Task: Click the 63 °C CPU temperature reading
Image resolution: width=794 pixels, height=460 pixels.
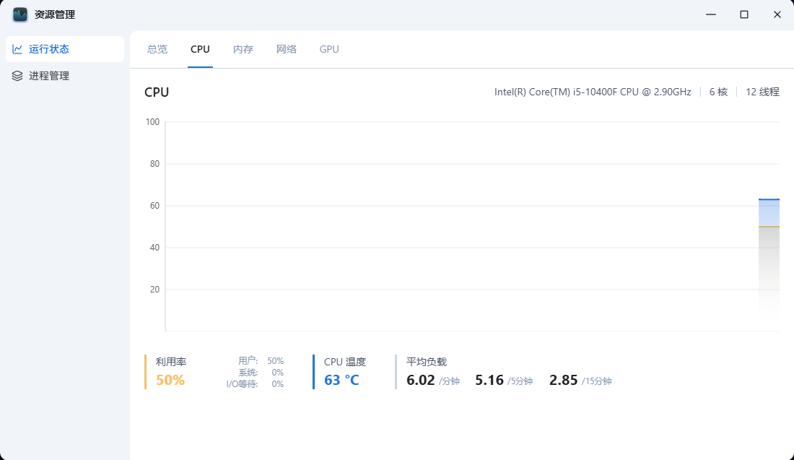Action: [x=341, y=380]
